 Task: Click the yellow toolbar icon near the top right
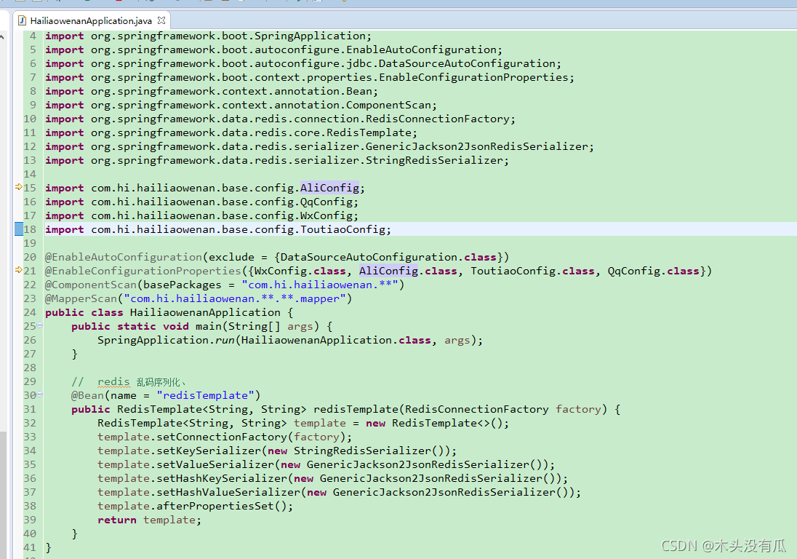[344, 3]
